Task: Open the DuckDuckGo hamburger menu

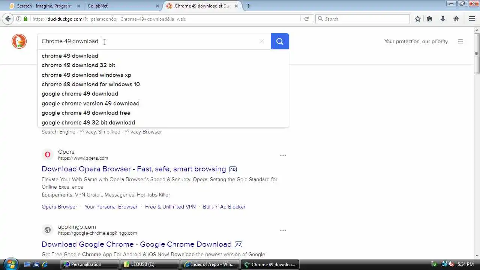Action: pos(460,41)
